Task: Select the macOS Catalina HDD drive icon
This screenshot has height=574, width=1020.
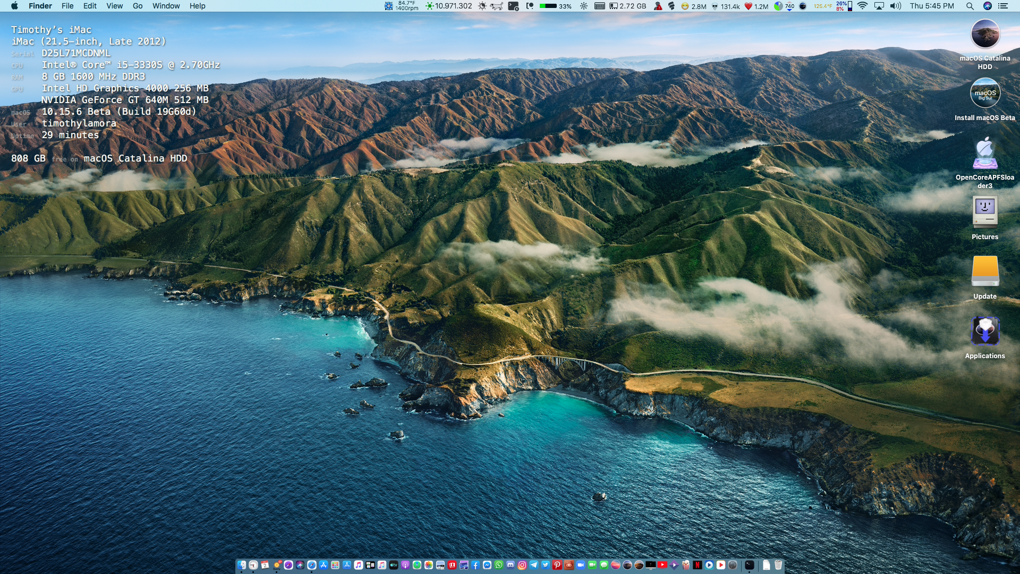Action: tap(985, 35)
